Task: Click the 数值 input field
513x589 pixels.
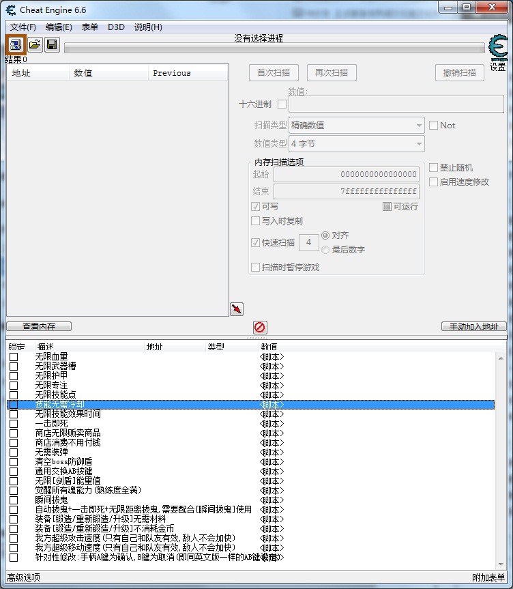Action: pyautogui.click(x=396, y=104)
